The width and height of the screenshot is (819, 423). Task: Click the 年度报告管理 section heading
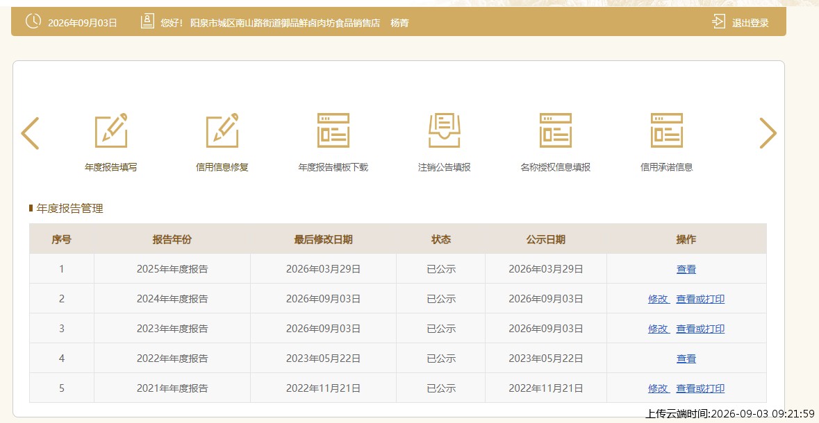(x=69, y=209)
